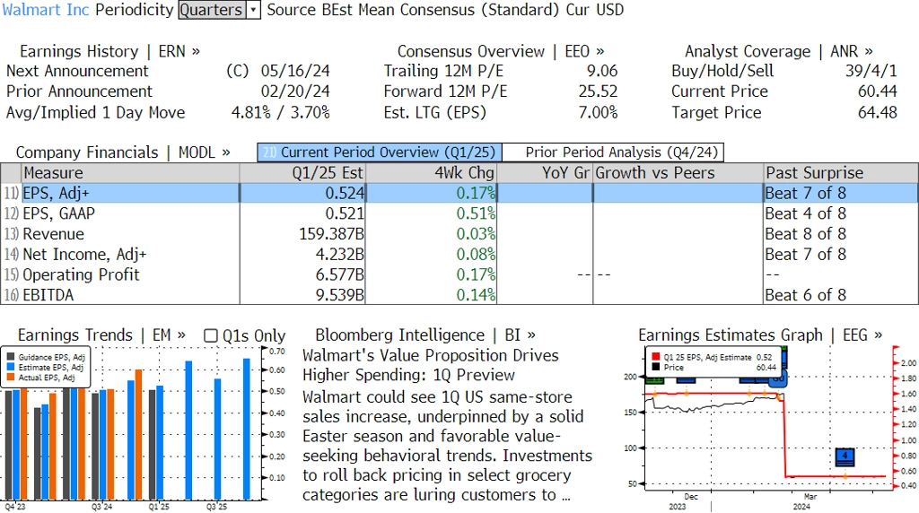The width and height of the screenshot is (919, 513).
Task: Open Analyst Coverage ANR section
Action: [x=778, y=51]
